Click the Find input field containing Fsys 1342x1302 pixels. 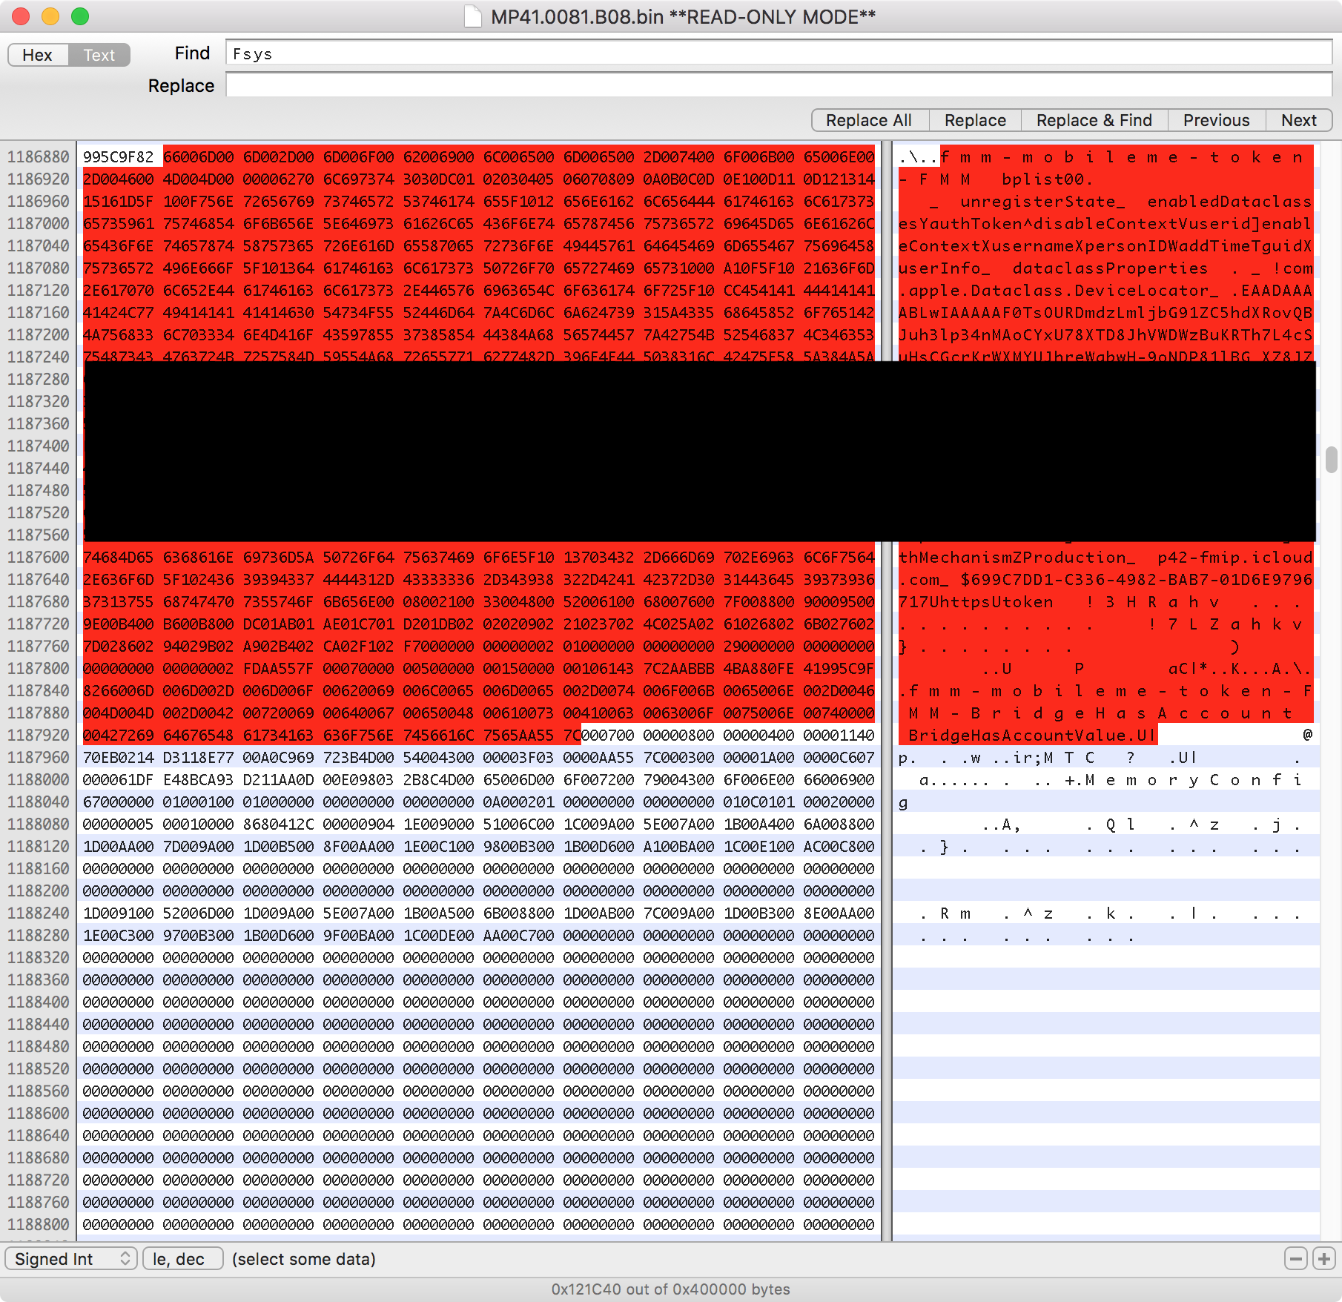click(779, 53)
